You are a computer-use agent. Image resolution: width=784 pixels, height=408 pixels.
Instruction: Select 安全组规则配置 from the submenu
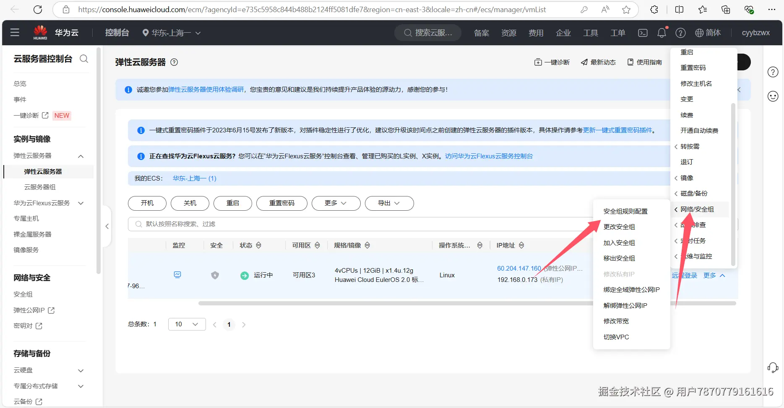coord(625,212)
